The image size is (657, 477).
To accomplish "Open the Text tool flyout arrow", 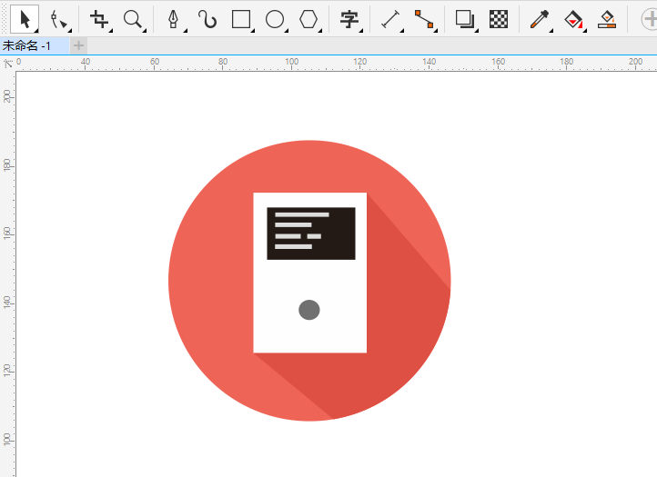I will [360, 31].
